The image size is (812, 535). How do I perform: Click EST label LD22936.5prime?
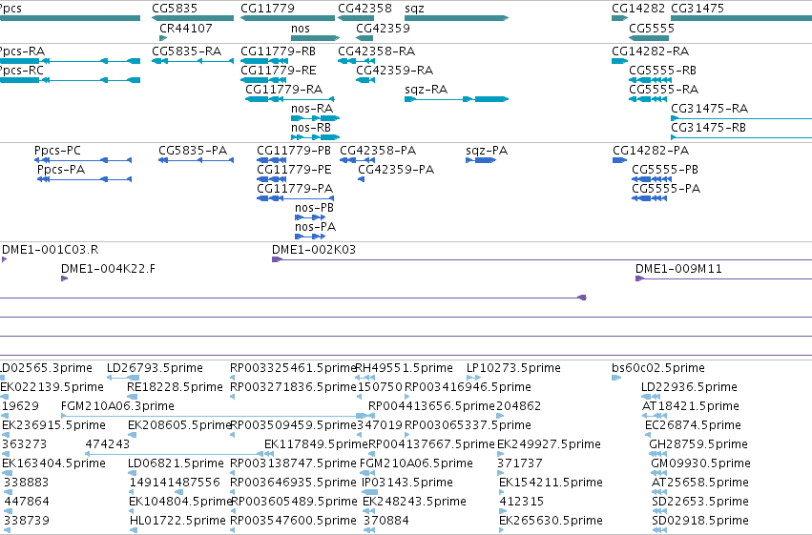[x=689, y=387]
